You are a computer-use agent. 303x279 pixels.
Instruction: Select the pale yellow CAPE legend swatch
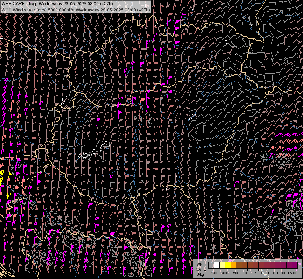coord(223,265)
